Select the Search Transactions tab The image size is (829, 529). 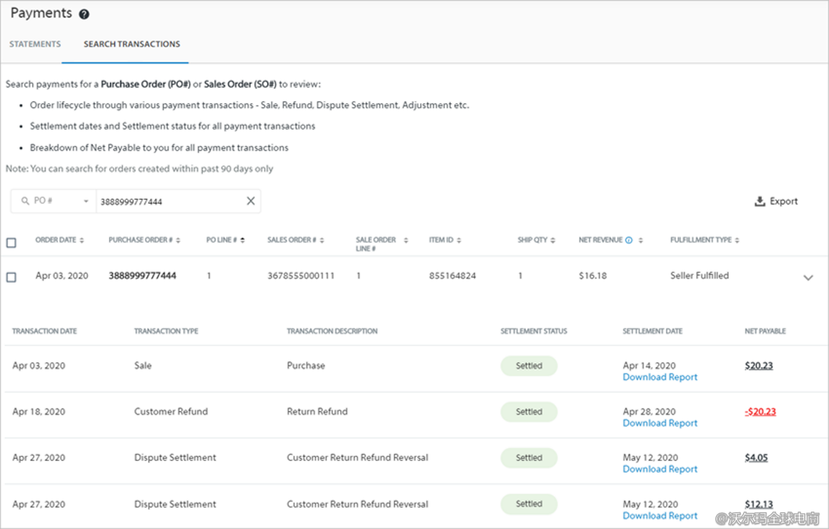pos(132,44)
